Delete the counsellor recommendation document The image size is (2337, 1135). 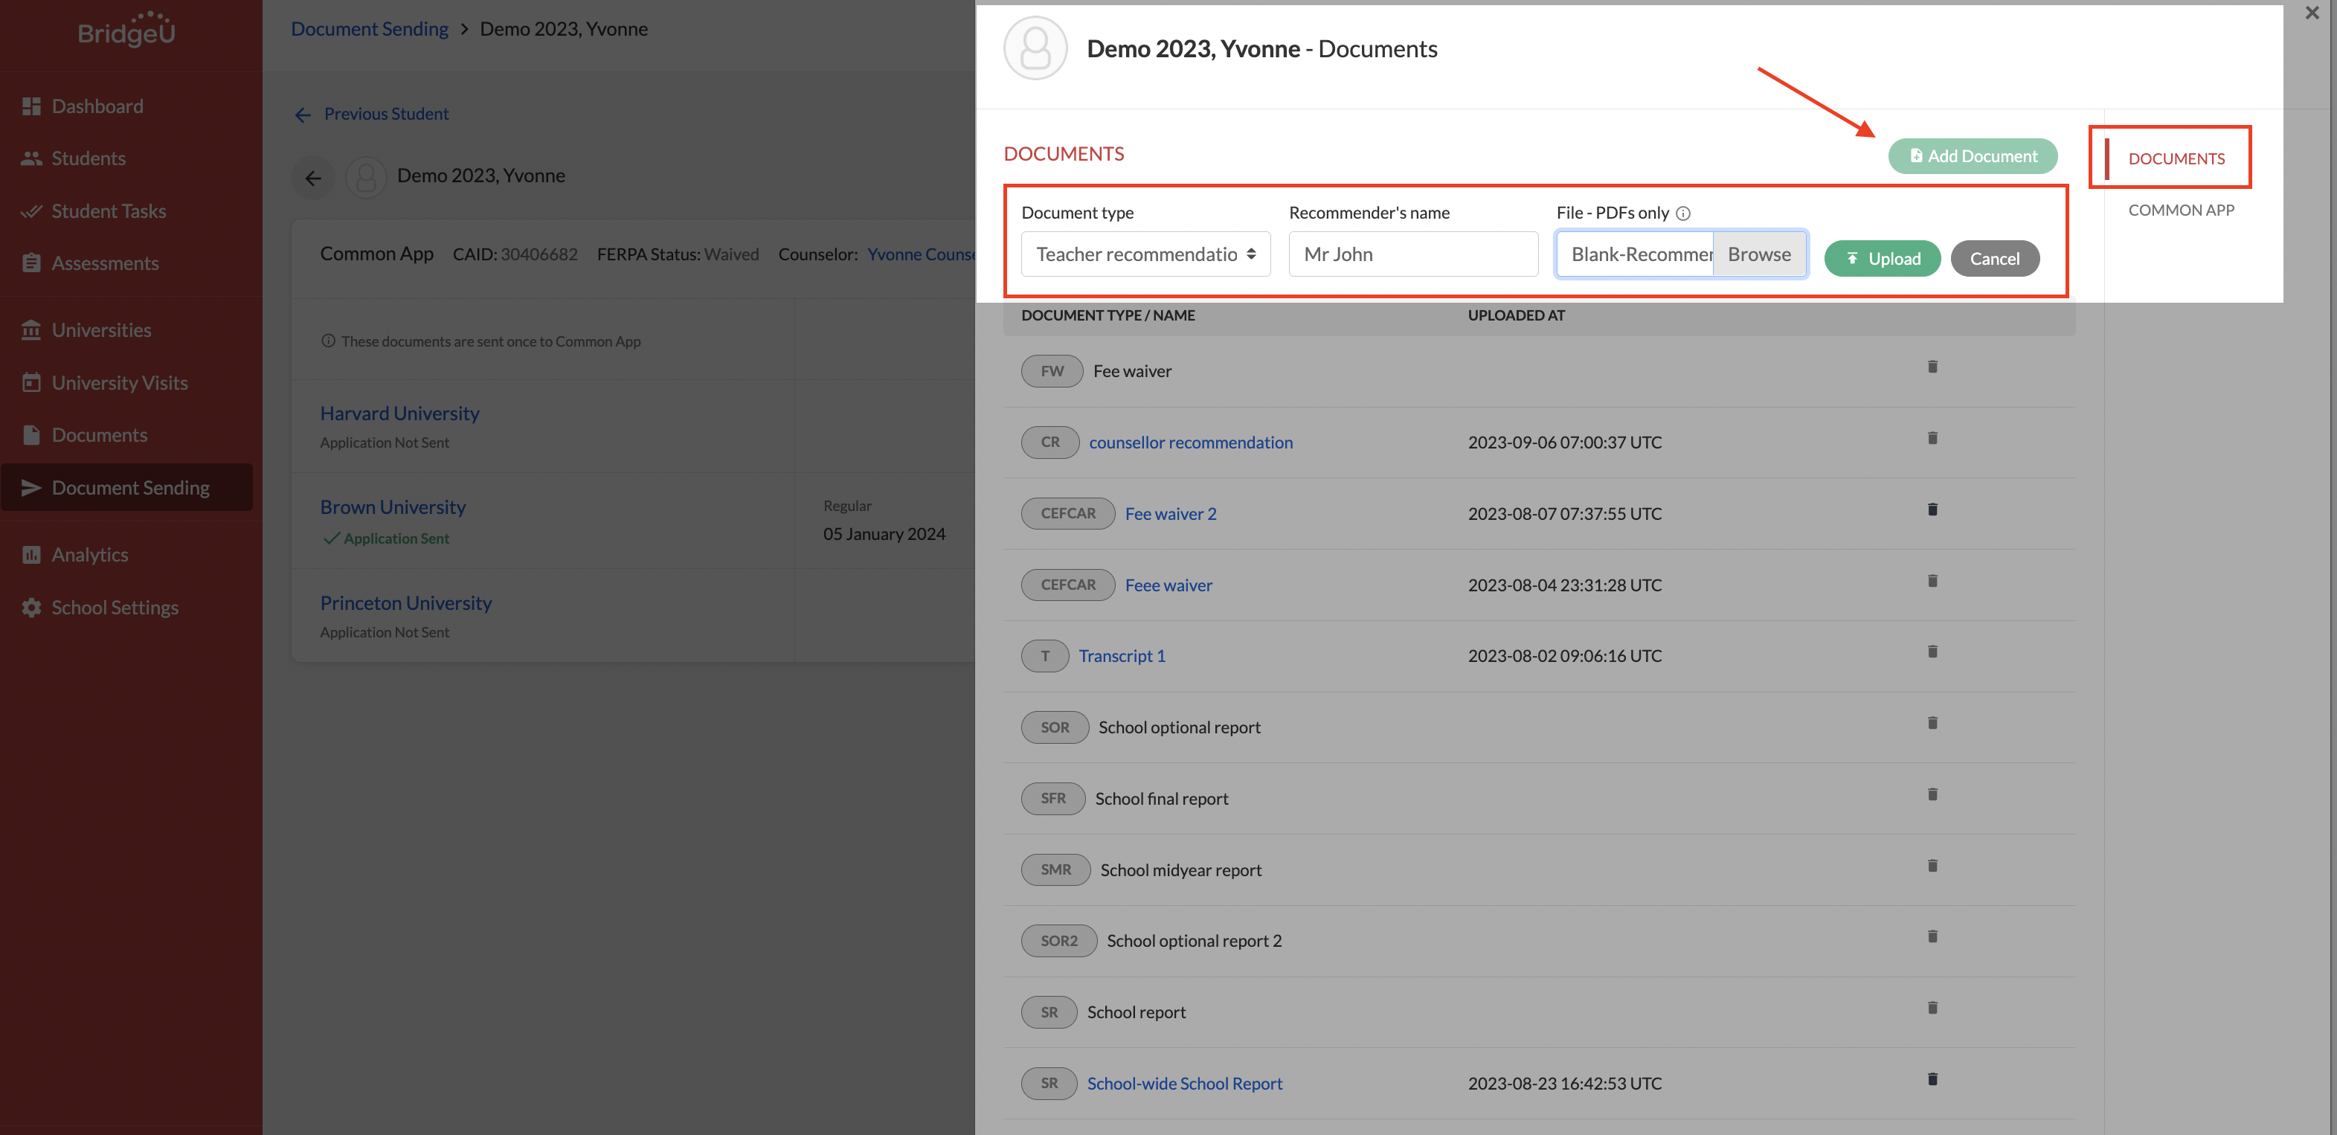click(x=1932, y=438)
